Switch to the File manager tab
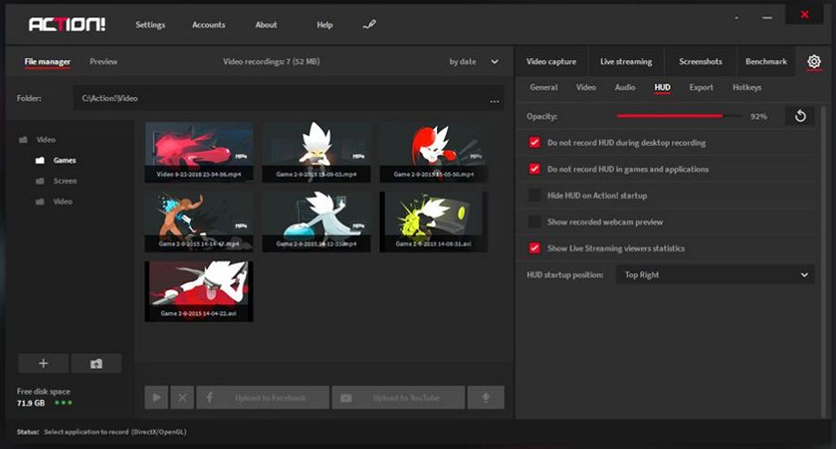 coord(47,62)
